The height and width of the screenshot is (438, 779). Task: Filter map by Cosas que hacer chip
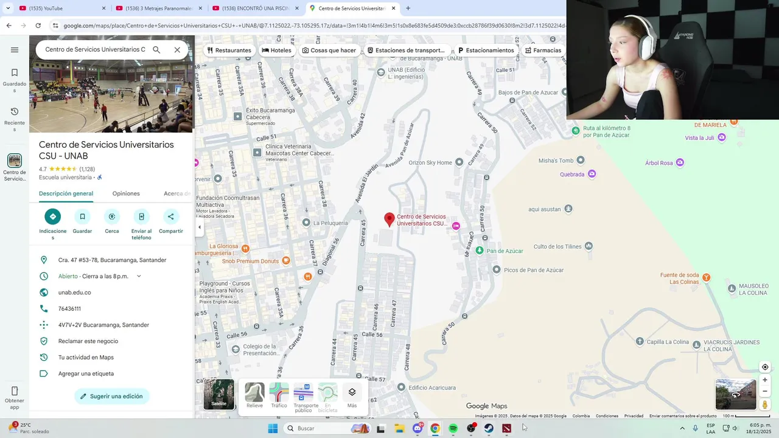(x=329, y=50)
